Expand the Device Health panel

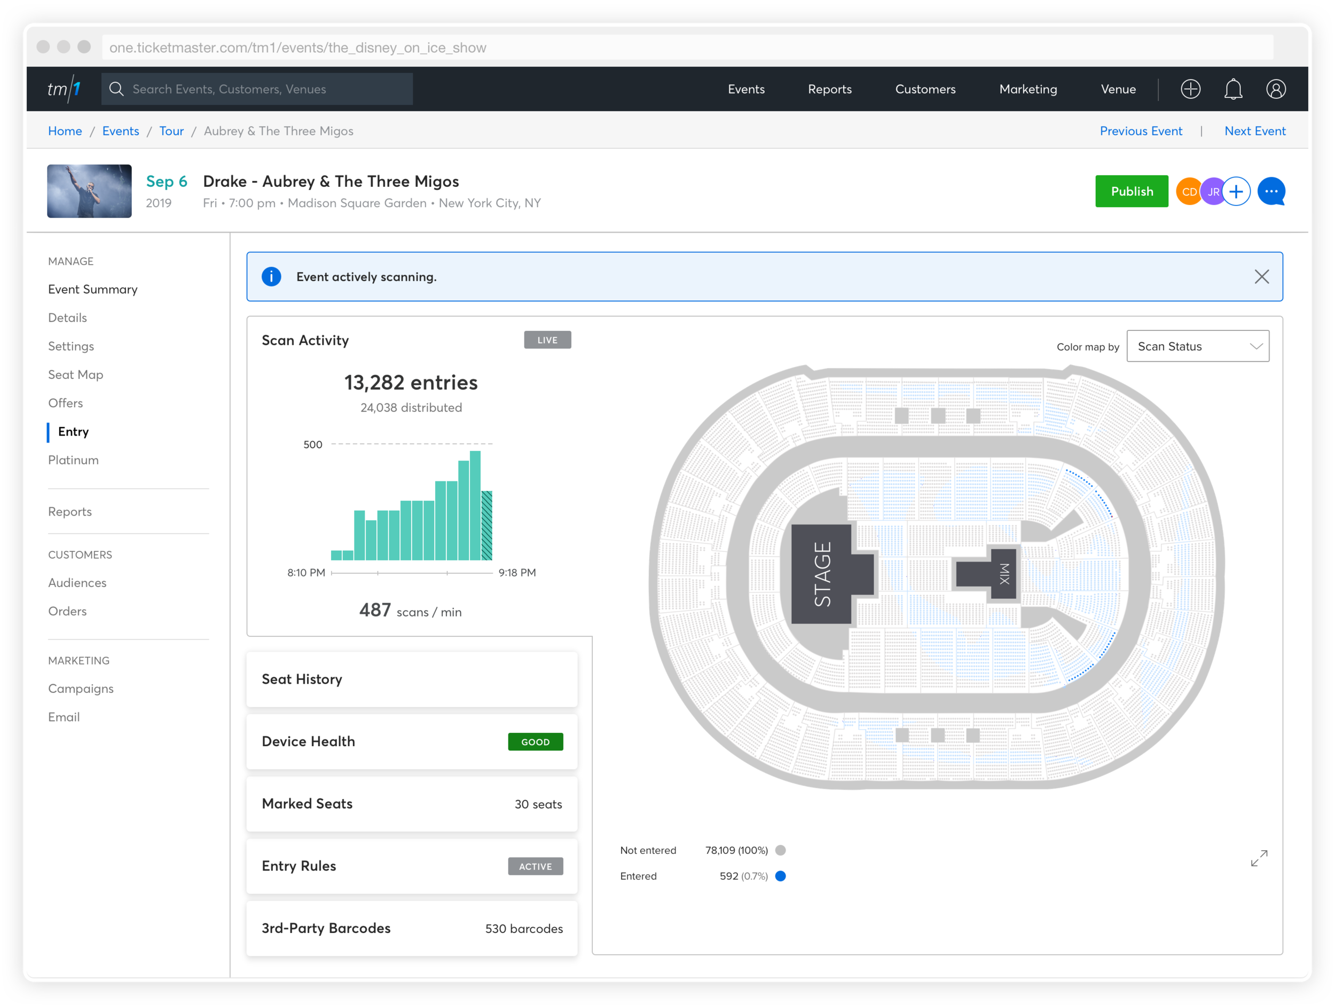click(x=412, y=741)
